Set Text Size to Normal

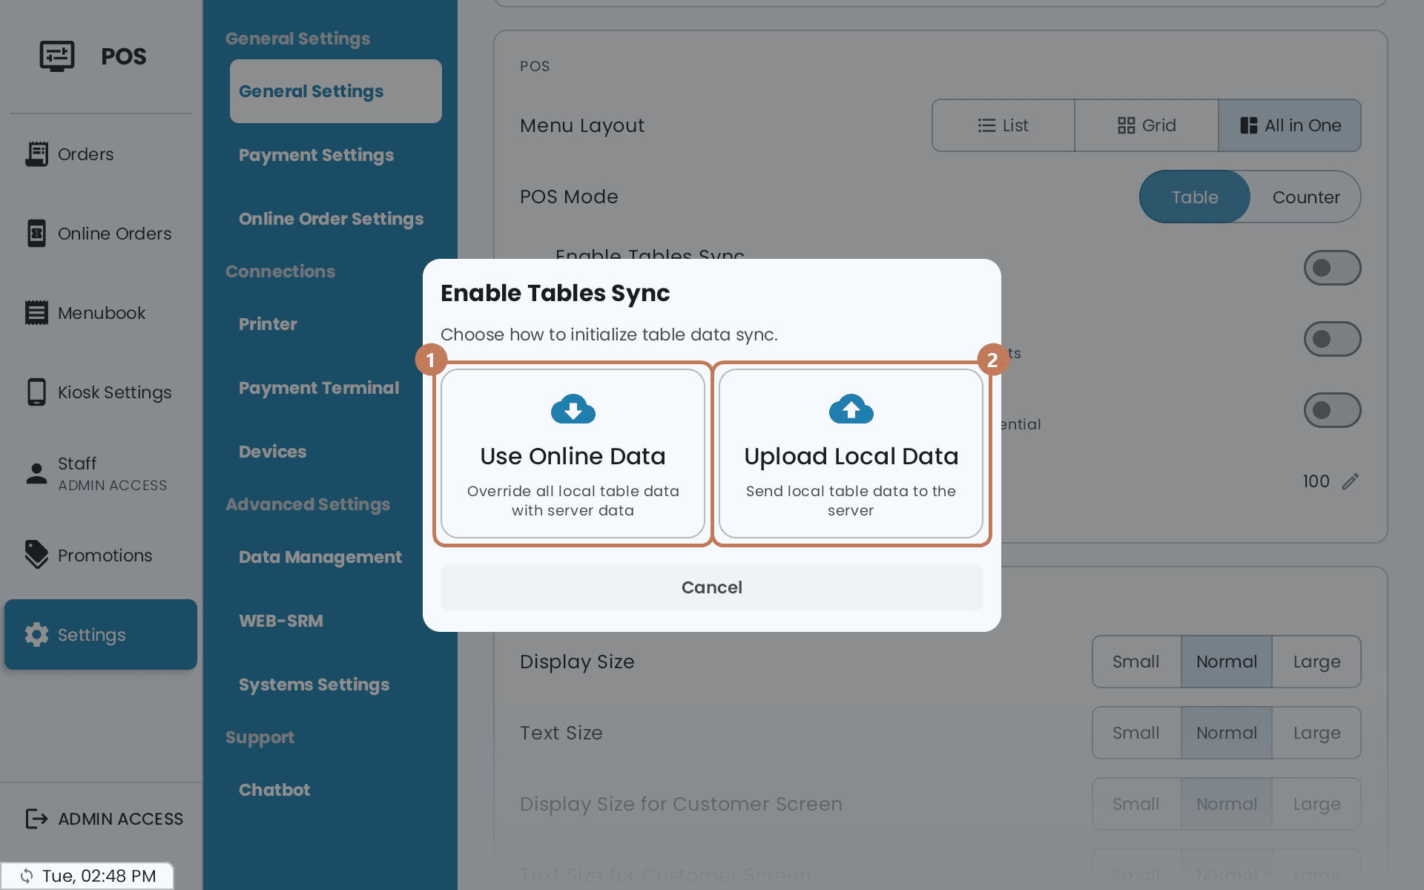(1227, 733)
